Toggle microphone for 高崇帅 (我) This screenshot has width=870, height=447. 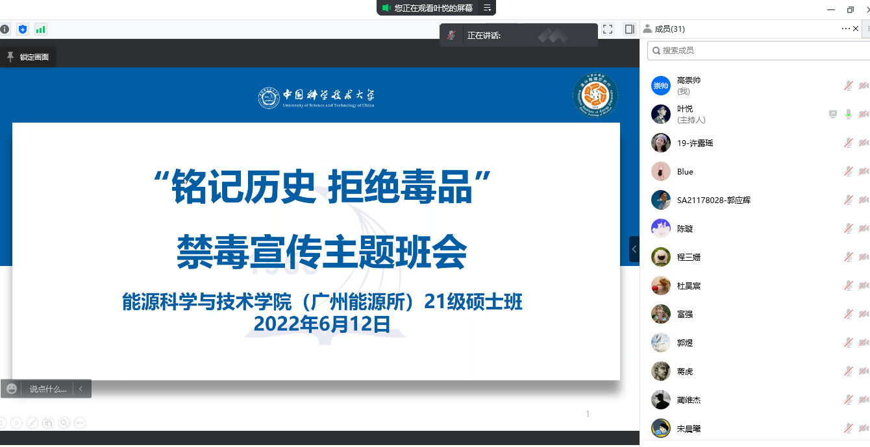pyautogui.click(x=848, y=86)
